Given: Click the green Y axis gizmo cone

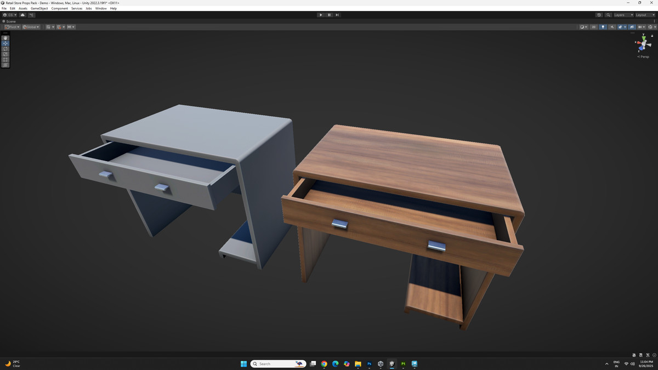Looking at the screenshot, I should (x=643, y=37).
